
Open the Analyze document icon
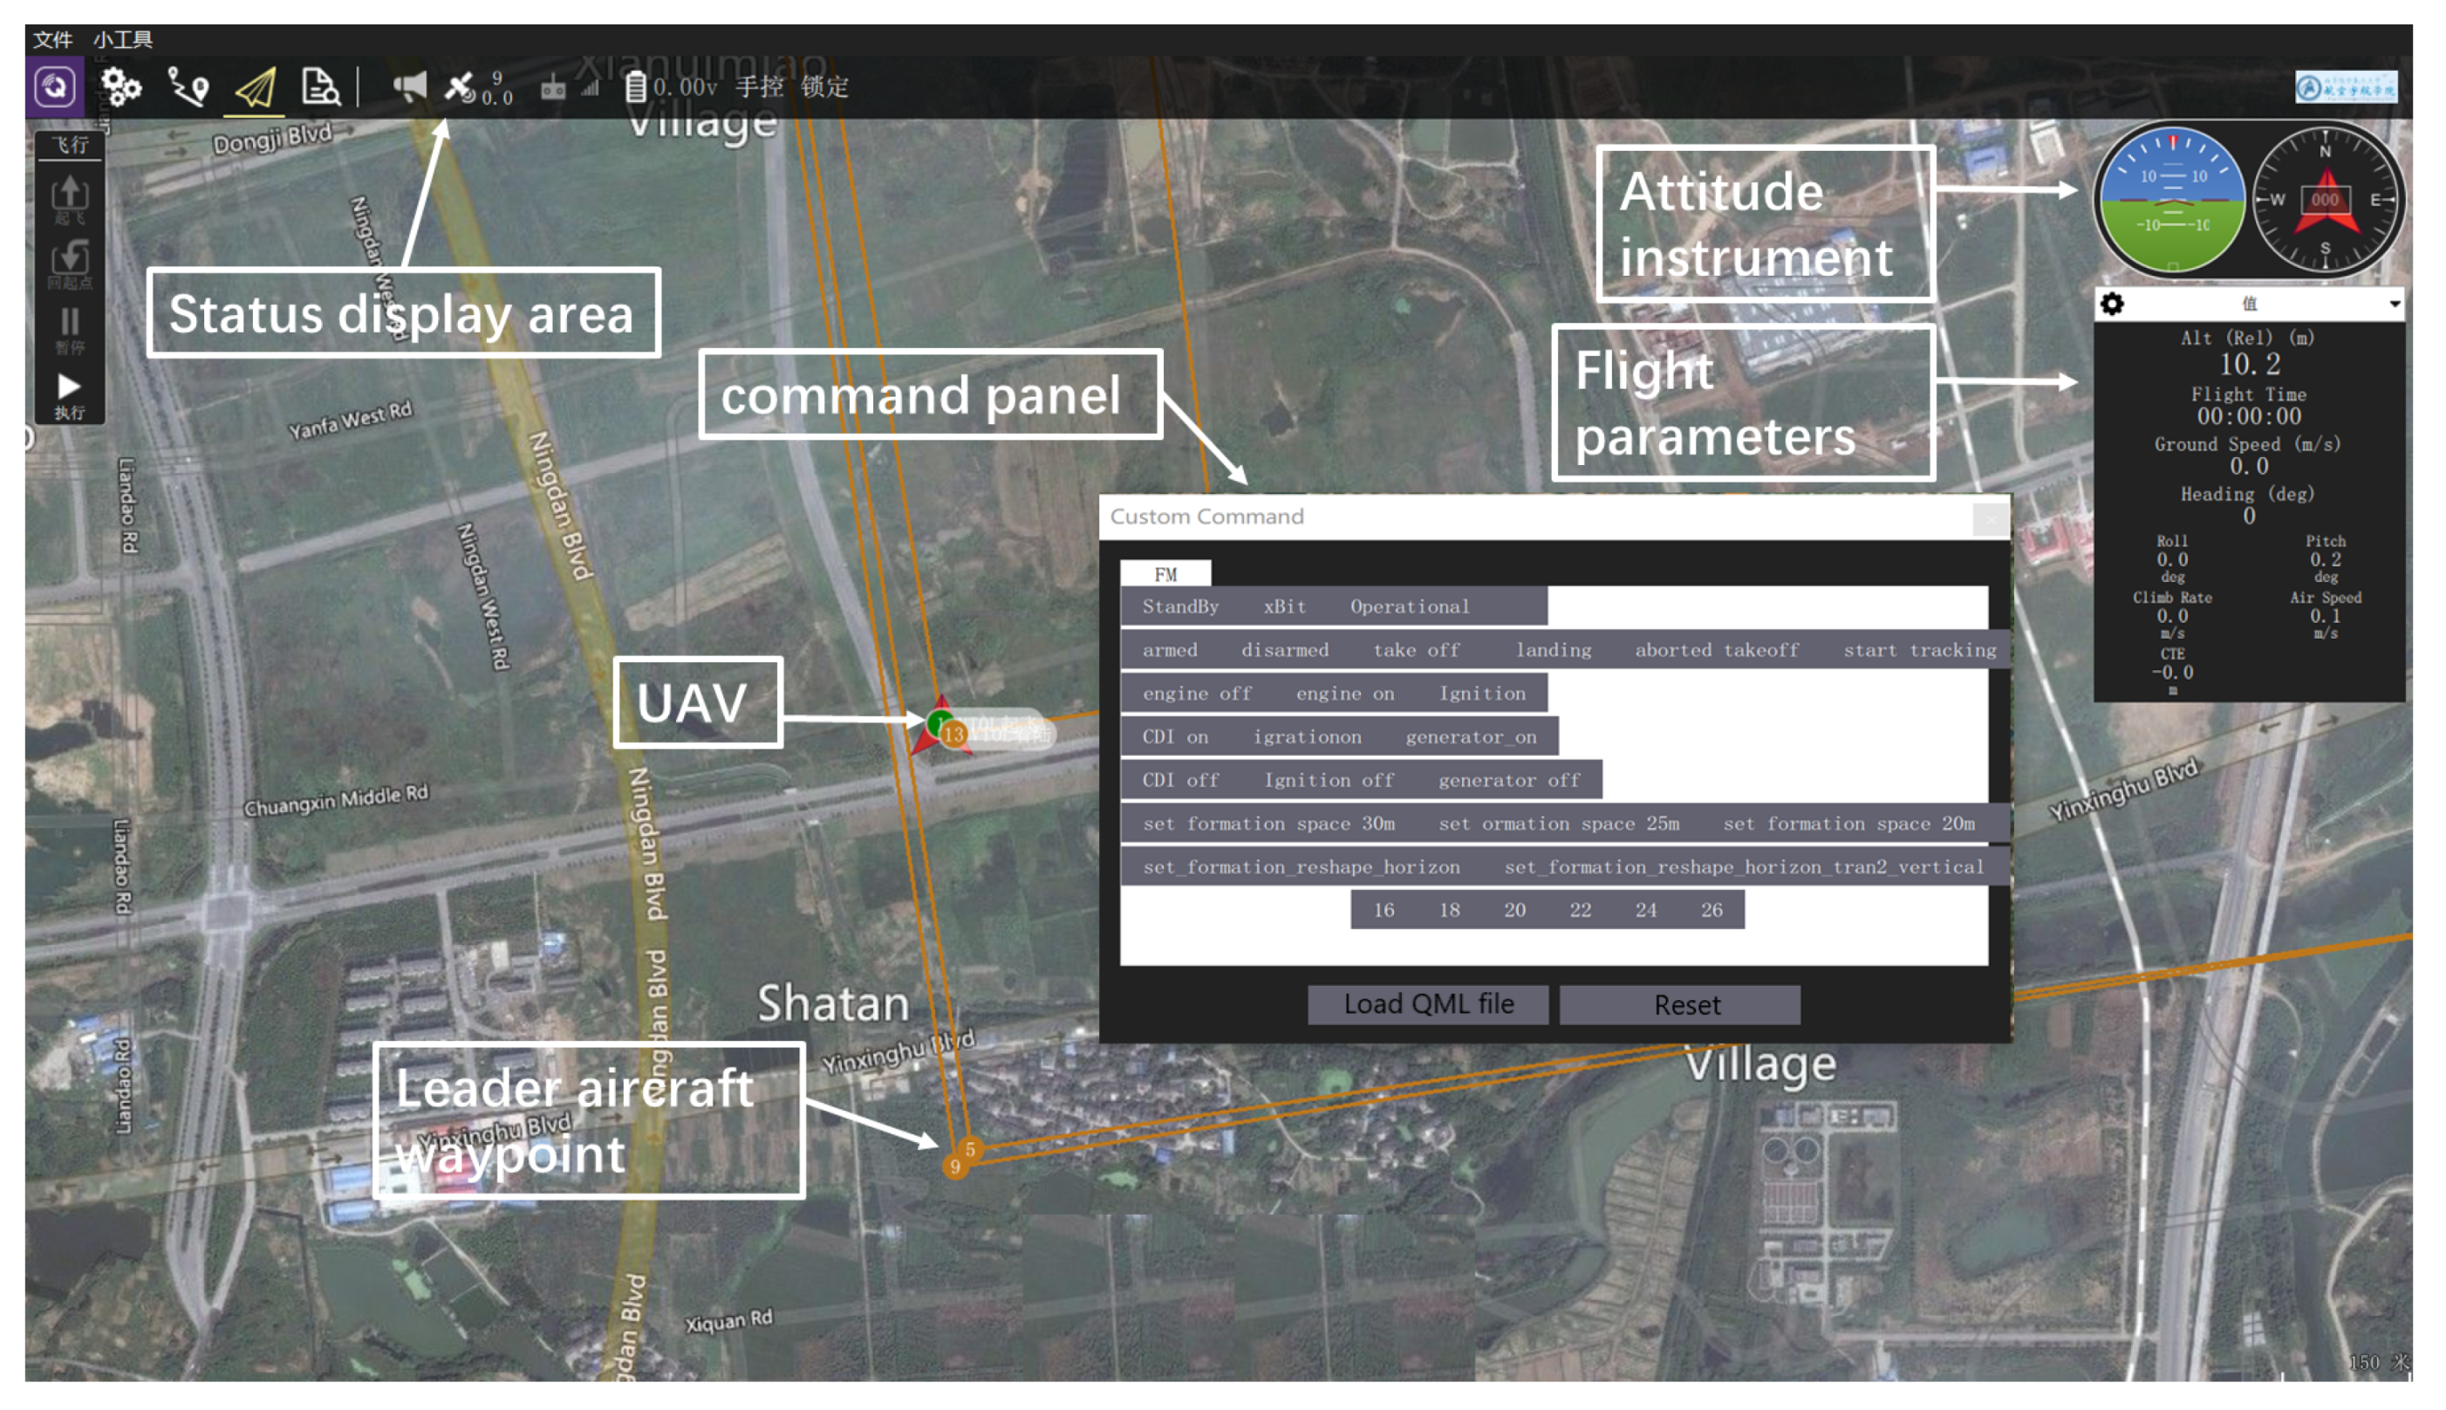pyautogui.click(x=319, y=87)
